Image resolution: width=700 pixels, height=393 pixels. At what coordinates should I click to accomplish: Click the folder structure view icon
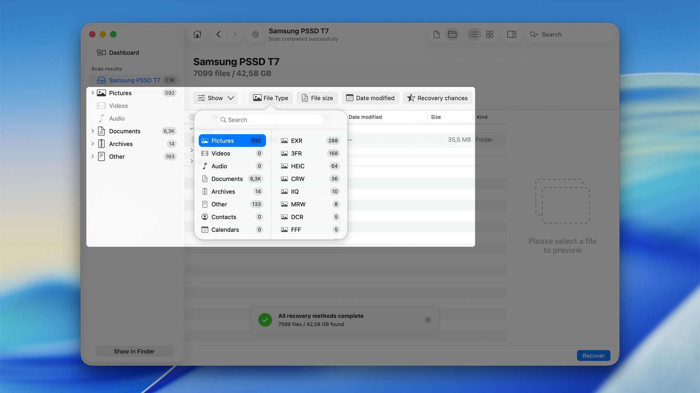(452, 34)
